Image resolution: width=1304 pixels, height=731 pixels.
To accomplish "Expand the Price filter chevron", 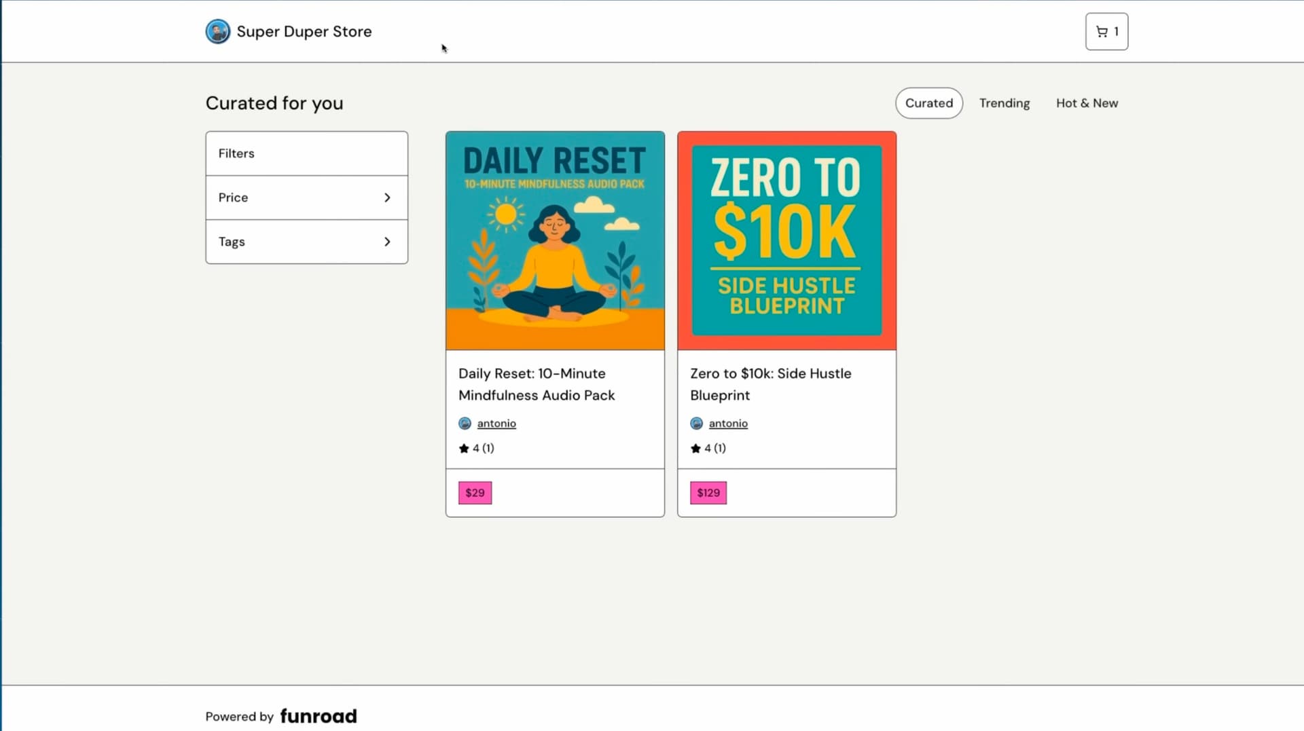I will [387, 198].
